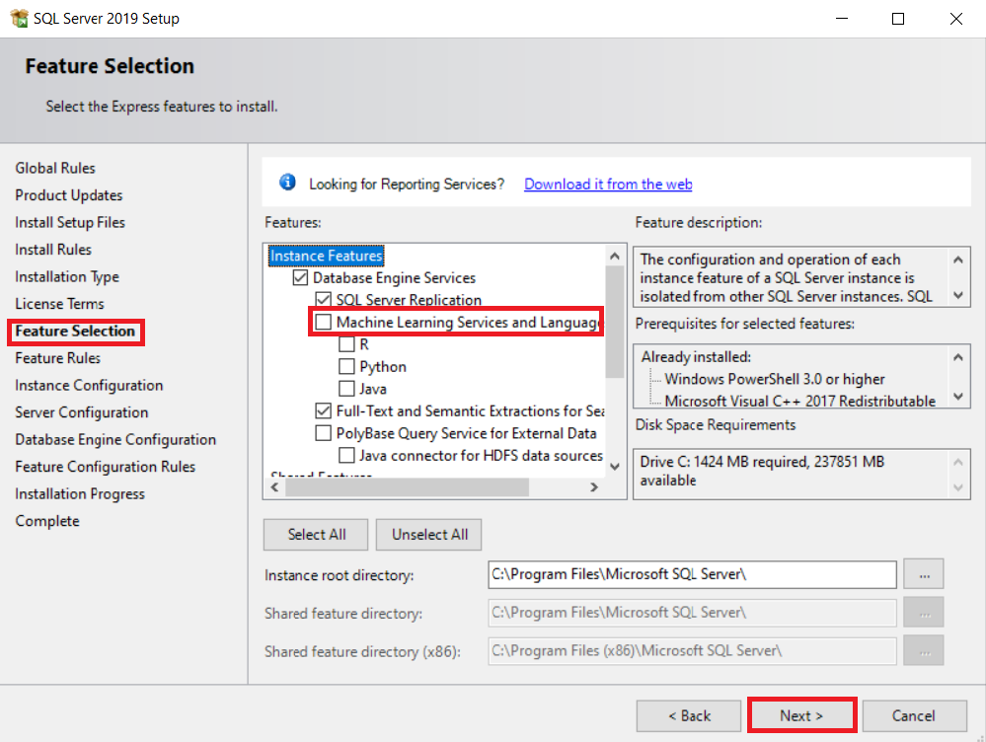
Task: Open the Download it from the web link
Action: click(x=608, y=184)
